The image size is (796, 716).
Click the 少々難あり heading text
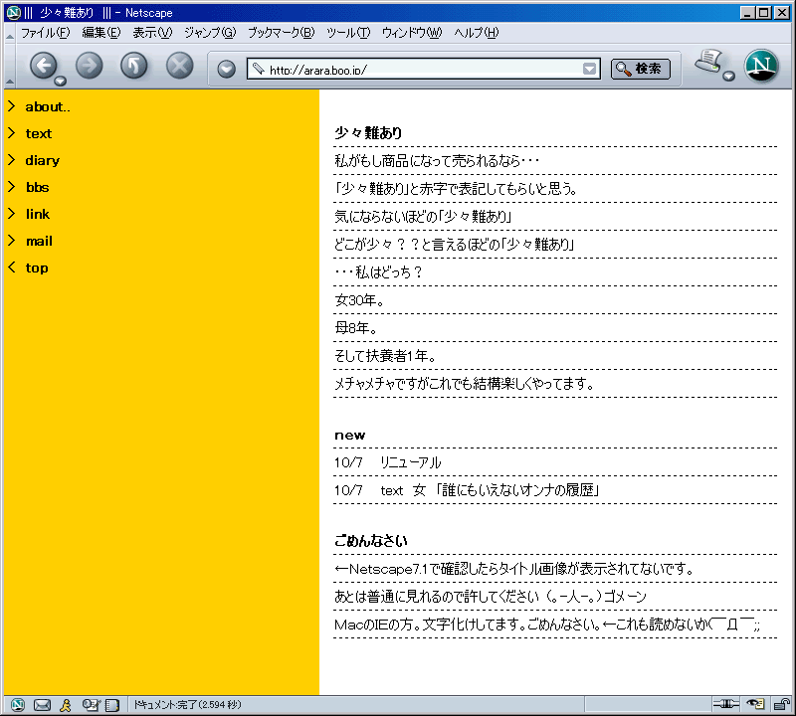(x=368, y=133)
